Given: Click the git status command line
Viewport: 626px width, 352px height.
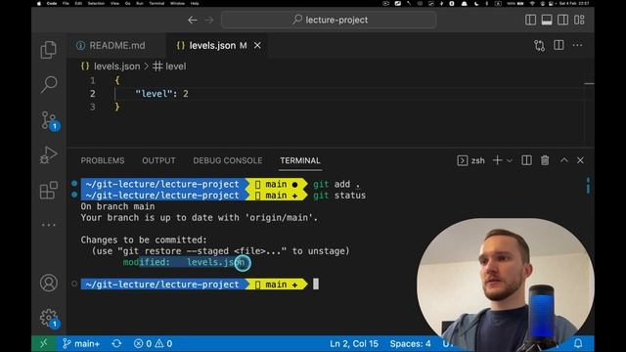Looking at the screenshot, I should [339, 196].
